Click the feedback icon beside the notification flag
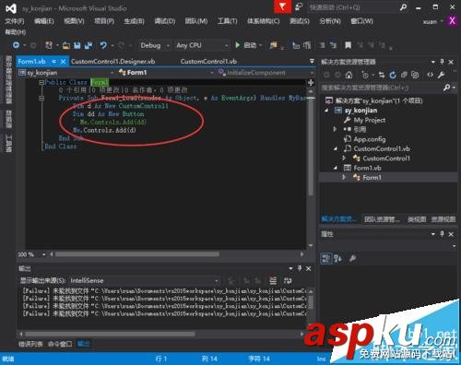Viewport: 461px width, 365px height. [x=299, y=6]
